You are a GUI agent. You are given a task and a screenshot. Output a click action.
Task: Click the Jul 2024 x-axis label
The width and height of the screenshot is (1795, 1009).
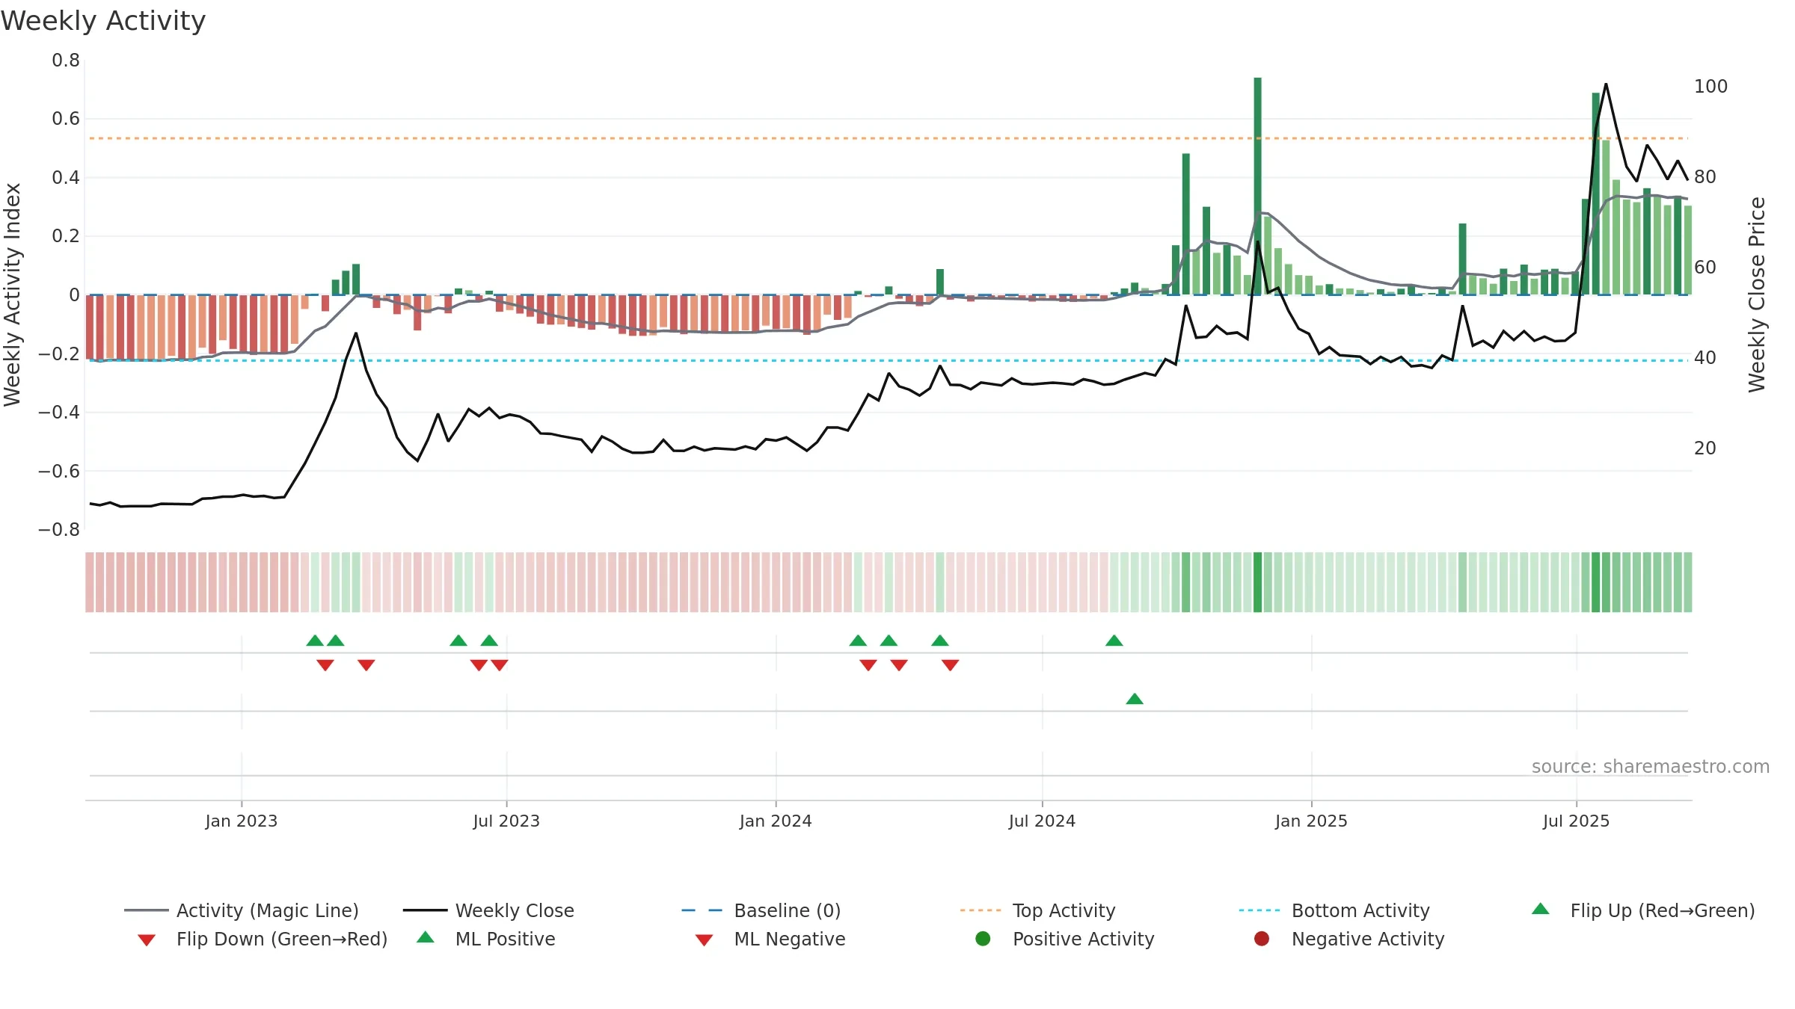point(1042,821)
